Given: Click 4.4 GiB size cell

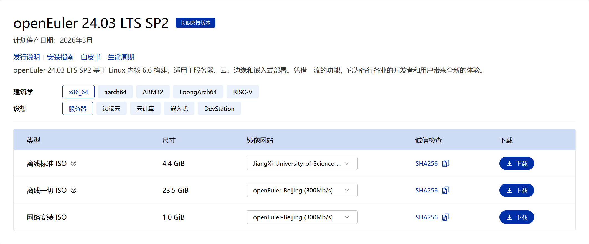Looking at the screenshot, I should tap(173, 163).
